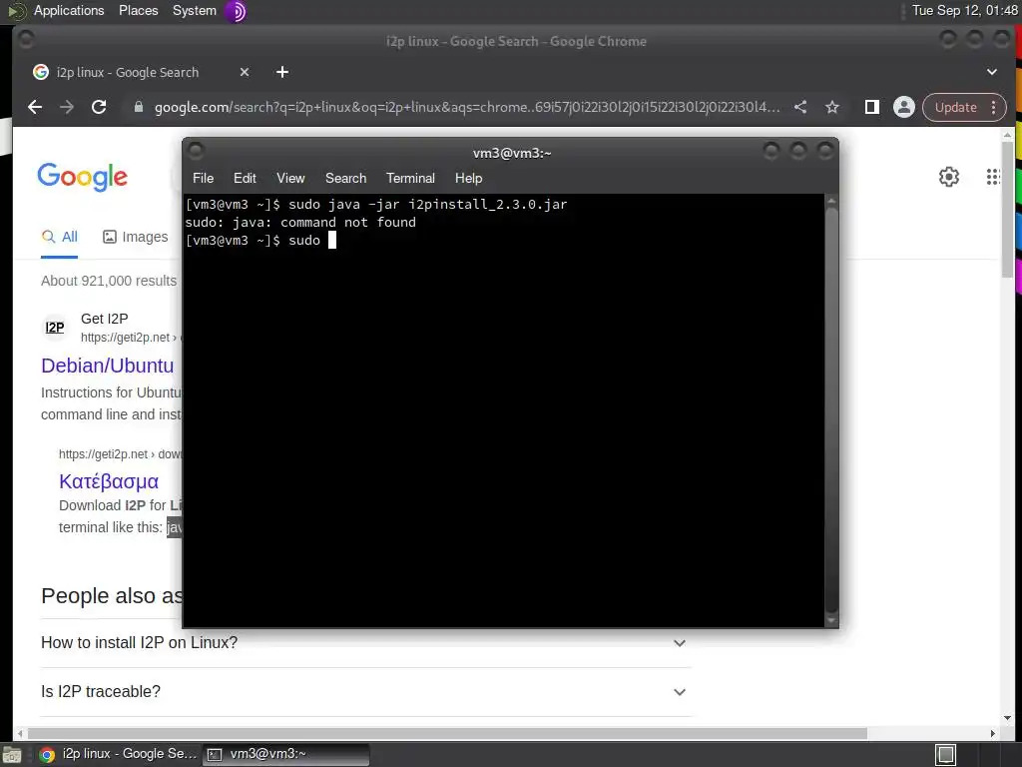Click the clock in the top panel
1022x767 pixels.
point(965,10)
